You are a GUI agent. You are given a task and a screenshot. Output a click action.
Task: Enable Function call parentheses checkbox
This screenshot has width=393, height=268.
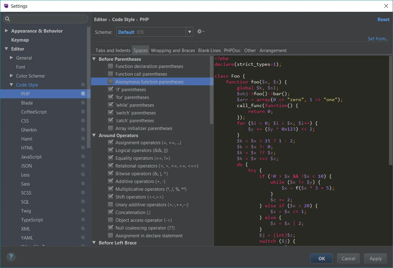pos(111,74)
